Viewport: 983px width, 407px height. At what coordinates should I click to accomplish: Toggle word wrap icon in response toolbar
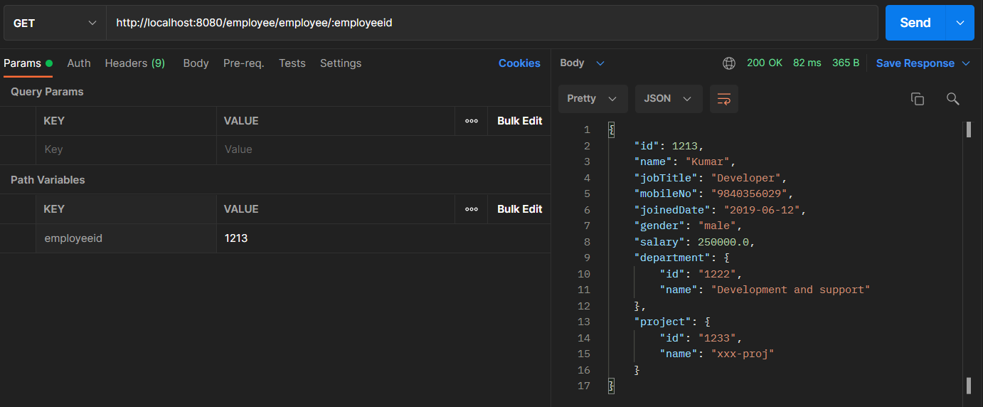tap(724, 99)
